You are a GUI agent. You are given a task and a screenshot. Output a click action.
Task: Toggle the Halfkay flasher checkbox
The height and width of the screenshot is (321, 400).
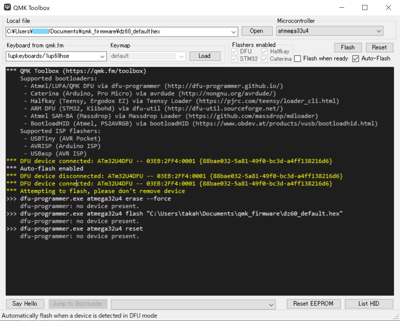[x=264, y=51]
